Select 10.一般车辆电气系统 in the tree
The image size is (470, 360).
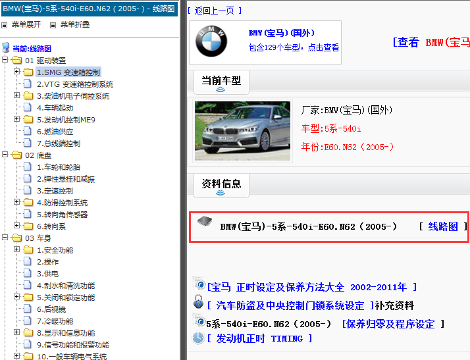pos(72,357)
